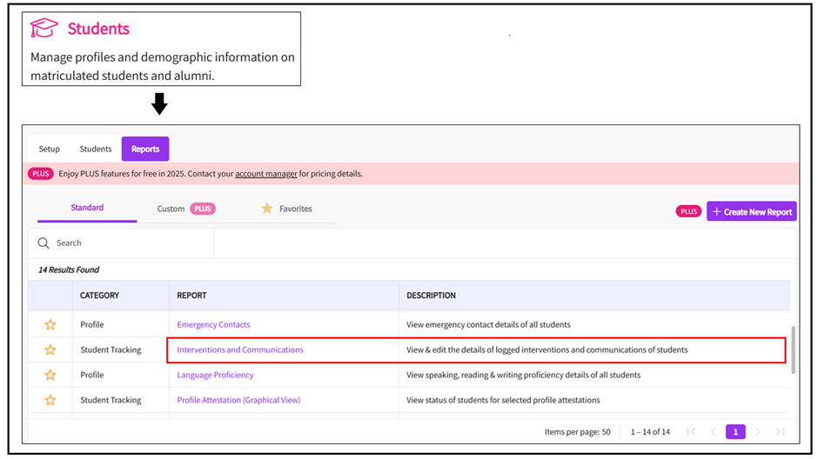The height and width of the screenshot is (459, 818).
Task: Jump to first page icon
Action: click(x=691, y=432)
